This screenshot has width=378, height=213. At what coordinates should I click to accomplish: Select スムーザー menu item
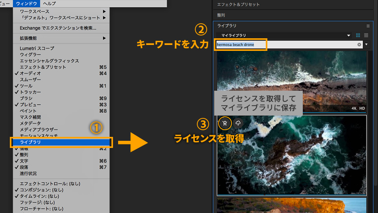coord(61,80)
